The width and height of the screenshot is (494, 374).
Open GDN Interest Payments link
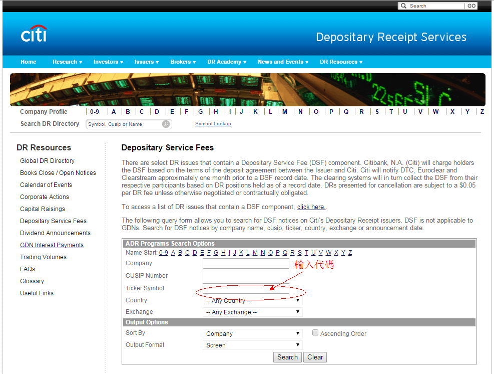coord(52,245)
